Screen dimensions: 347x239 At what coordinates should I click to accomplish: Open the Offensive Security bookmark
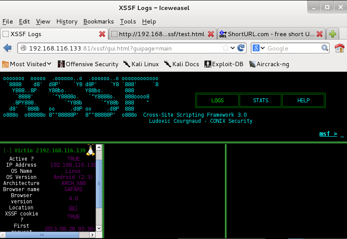[88, 64]
